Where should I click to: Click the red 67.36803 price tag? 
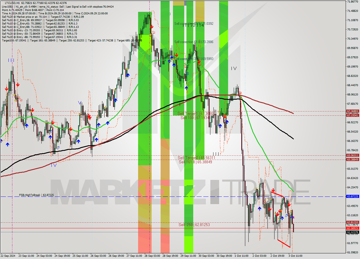352,111
